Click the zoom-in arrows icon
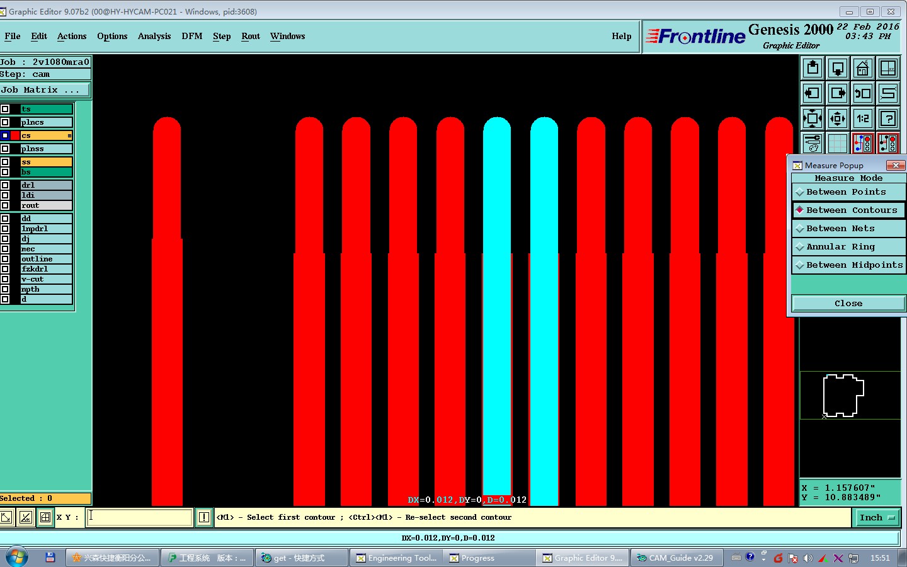 (813, 118)
